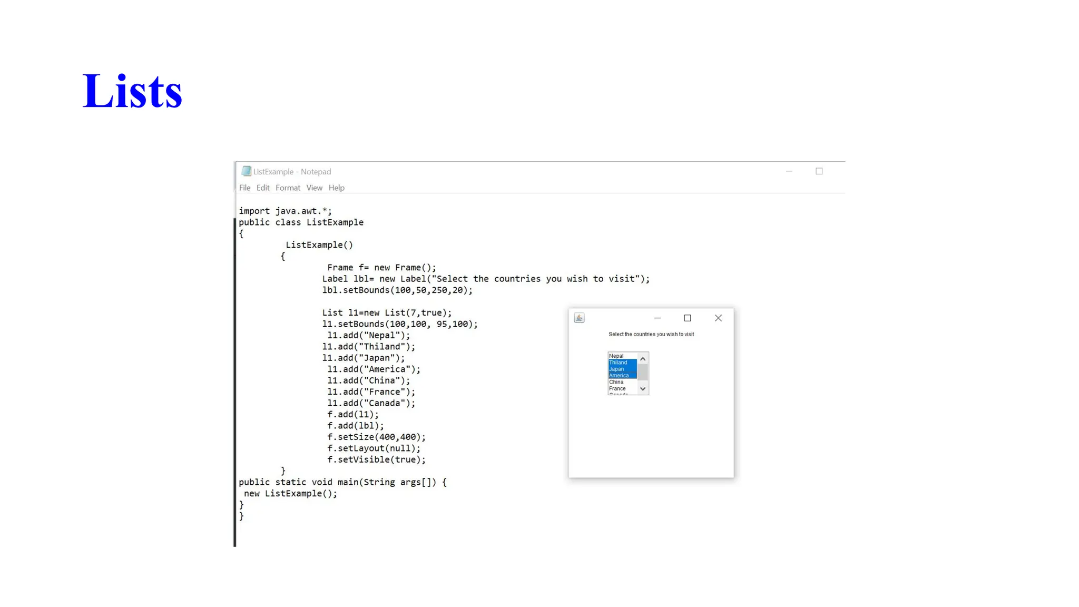Minimize the Java frame window
This screenshot has width=1079, height=607.
(658, 318)
